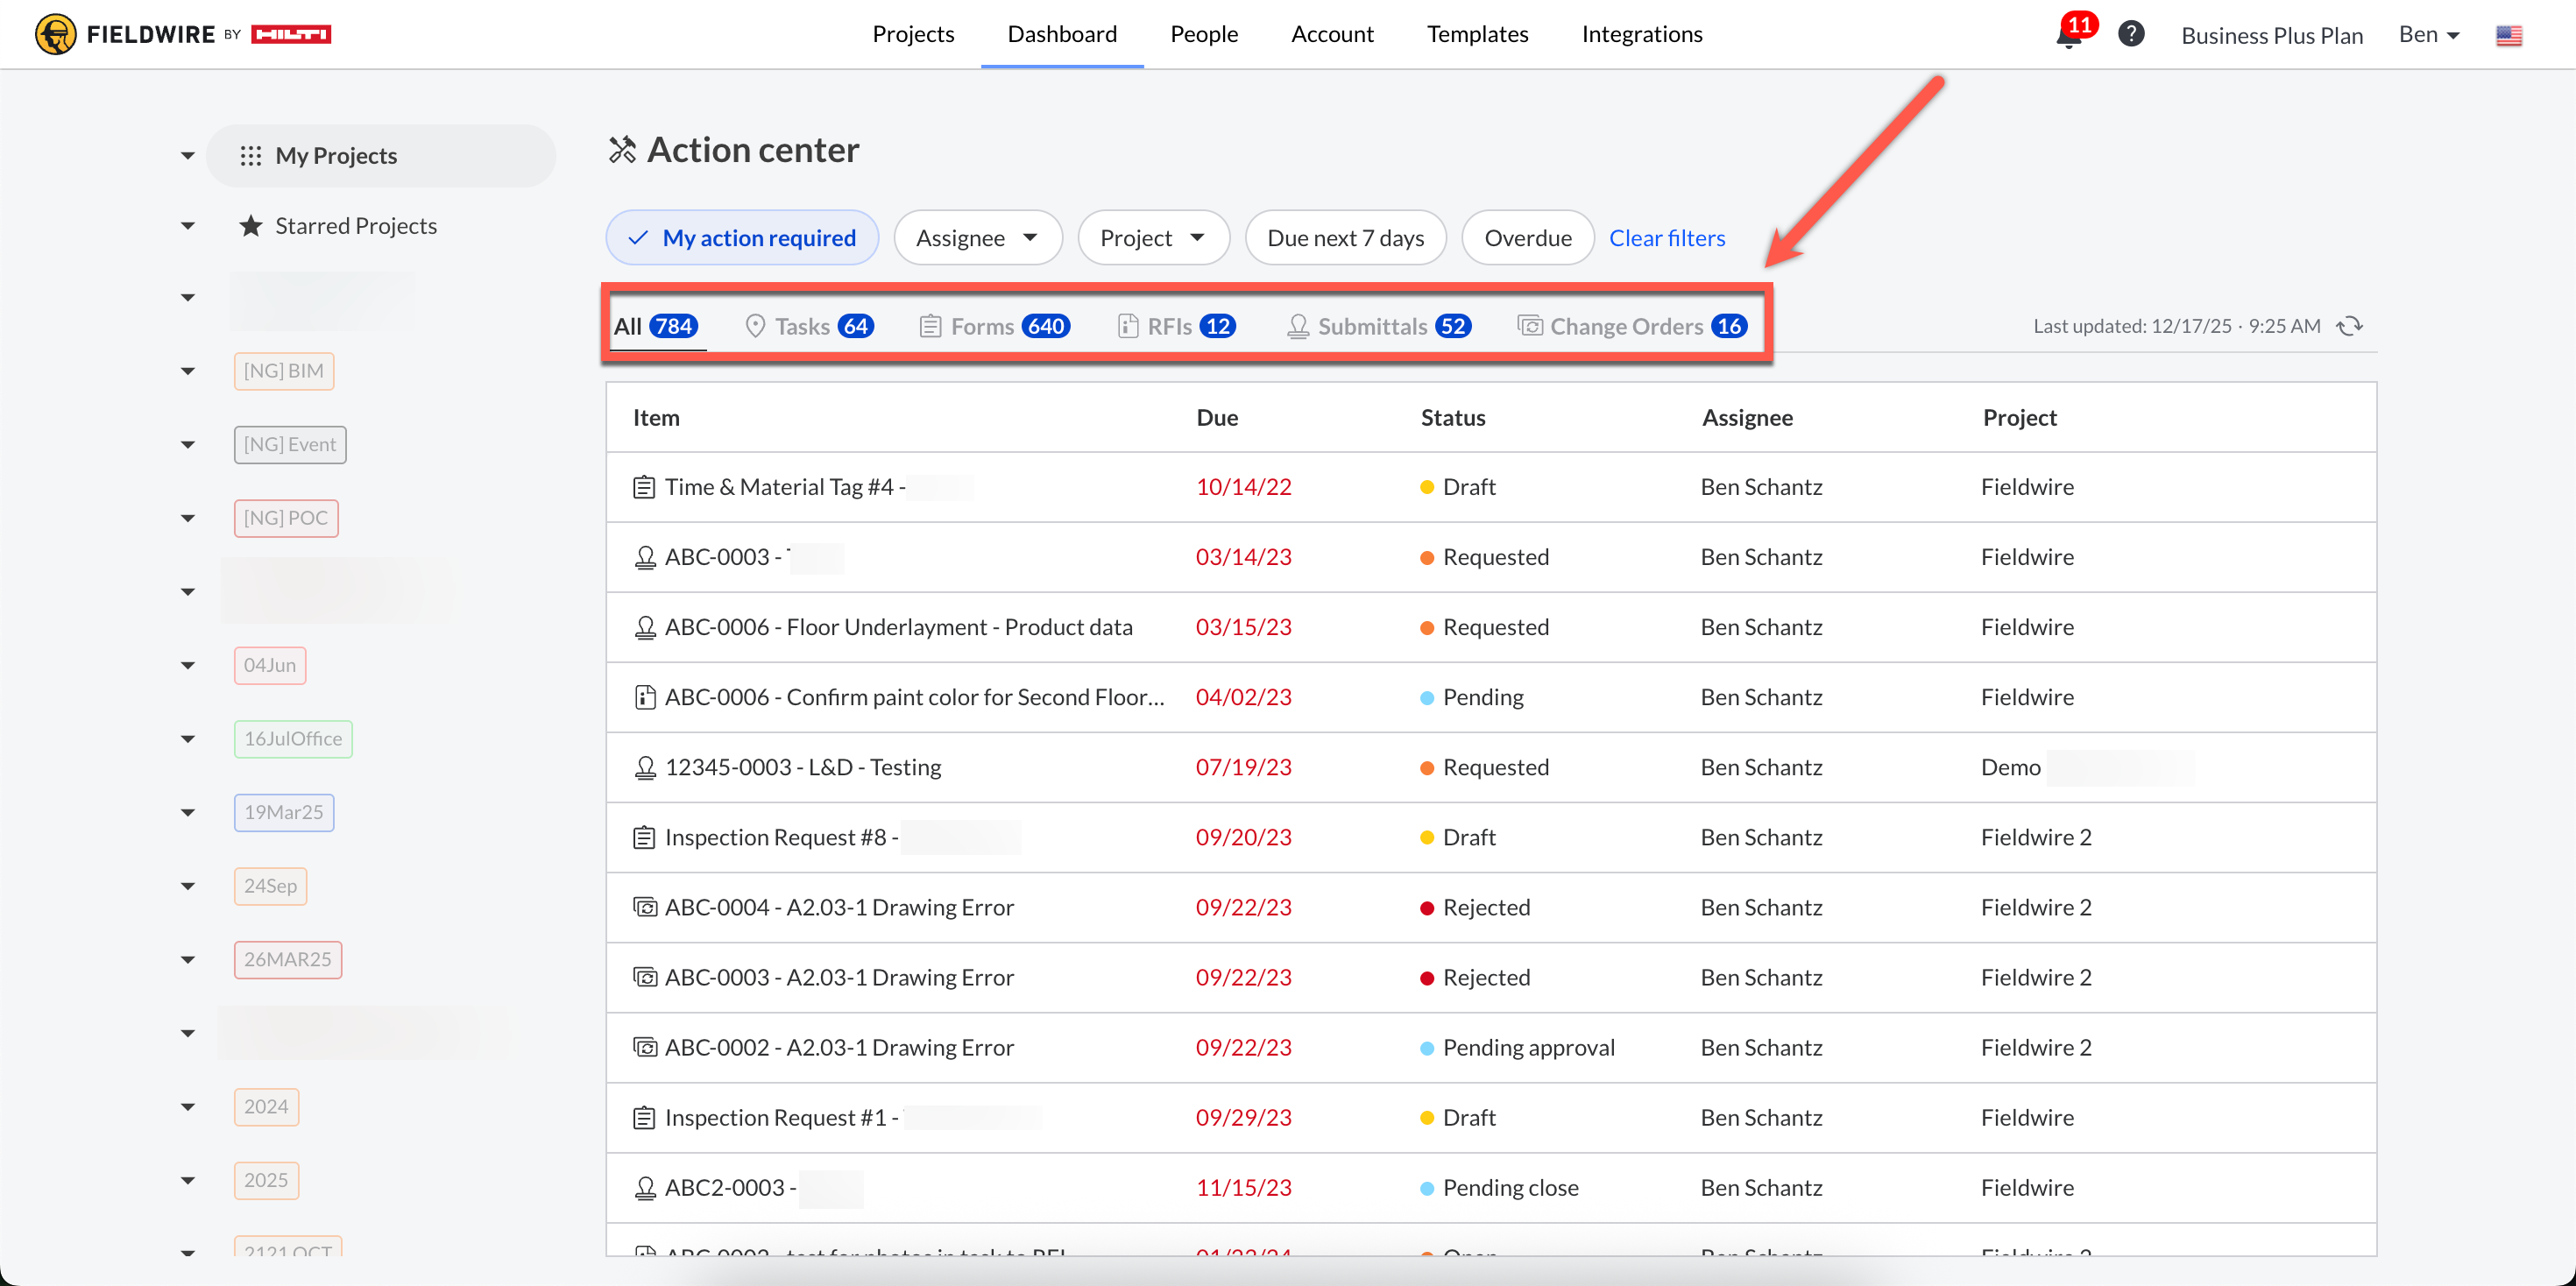Image resolution: width=2576 pixels, height=1286 pixels.
Task: Click the Clear filters link
Action: [1666, 238]
